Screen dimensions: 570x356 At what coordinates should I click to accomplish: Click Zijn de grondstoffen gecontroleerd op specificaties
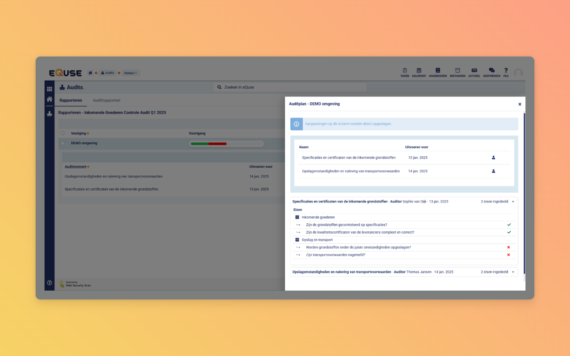pos(346,225)
